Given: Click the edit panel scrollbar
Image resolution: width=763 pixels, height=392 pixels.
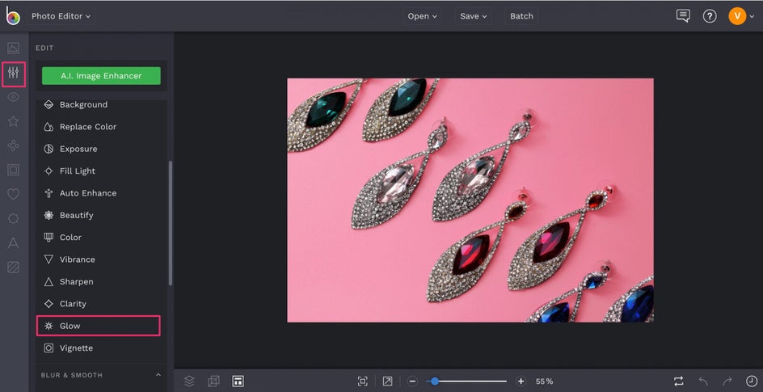Looking at the screenshot, I should pos(171,223).
